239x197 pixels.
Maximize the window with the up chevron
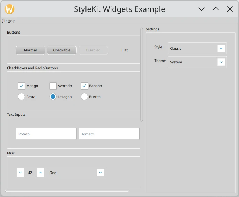(216, 9)
